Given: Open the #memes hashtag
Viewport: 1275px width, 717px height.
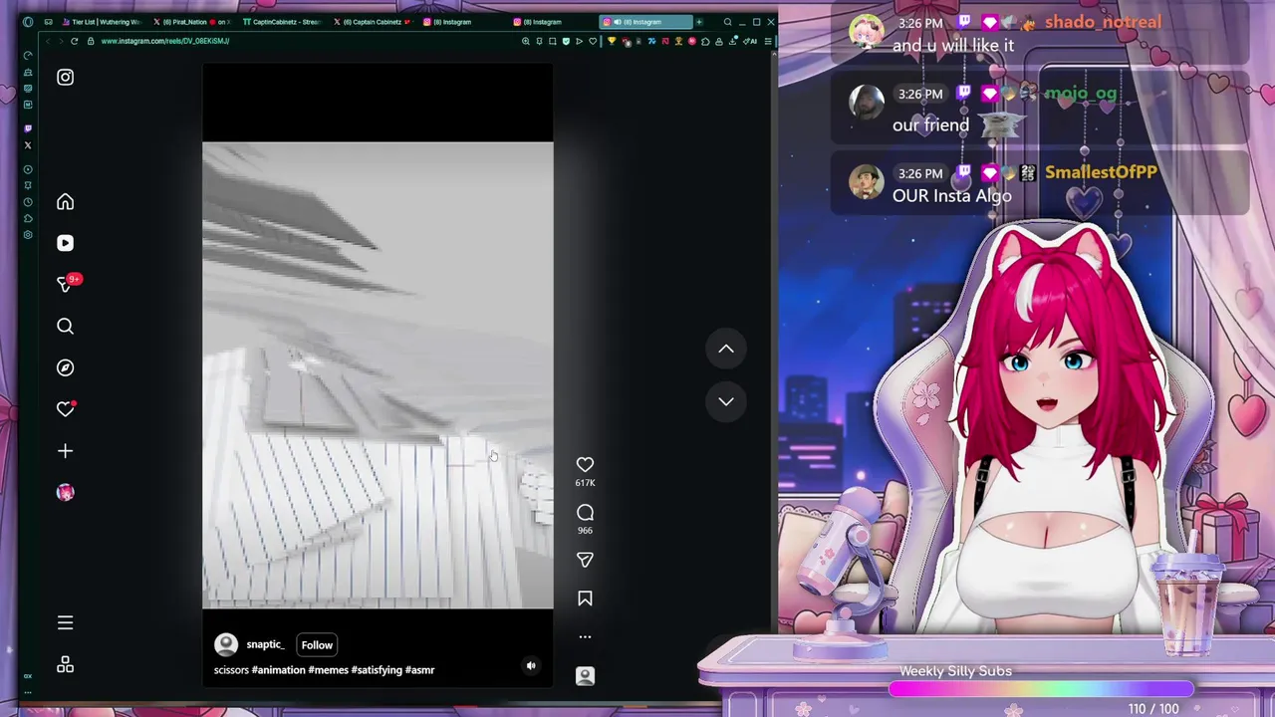Looking at the screenshot, I should pyautogui.click(x=328, y=670).
